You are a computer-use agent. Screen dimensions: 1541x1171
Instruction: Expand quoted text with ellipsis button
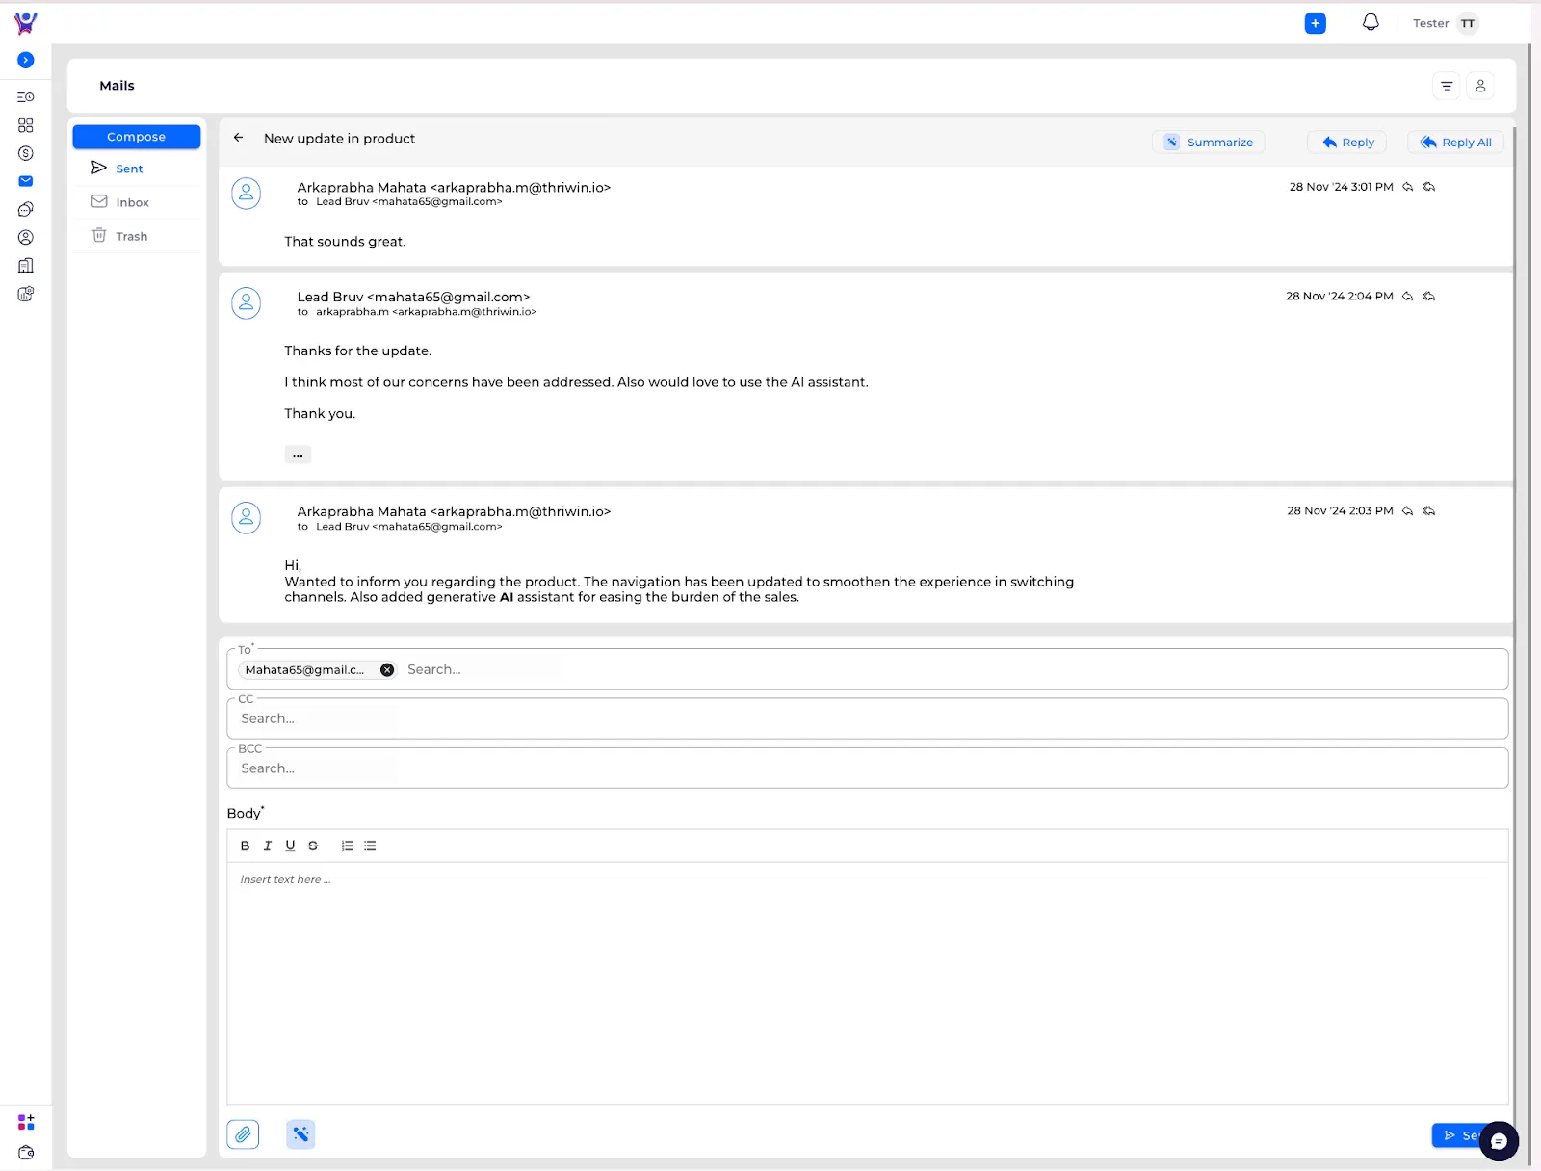tap(298, 455)
